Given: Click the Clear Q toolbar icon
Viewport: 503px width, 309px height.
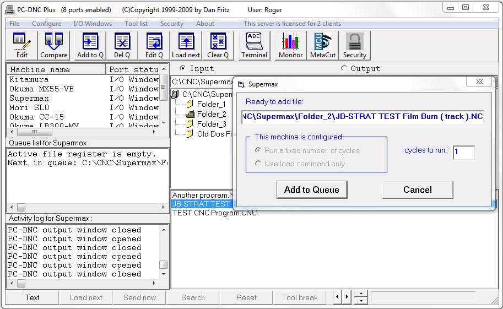Looking at the screenshot, I should [218, 46].
